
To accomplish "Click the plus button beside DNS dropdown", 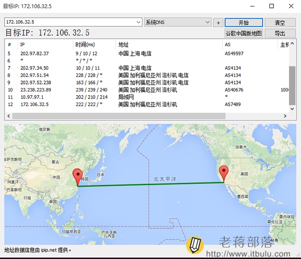I will (218, 23).
